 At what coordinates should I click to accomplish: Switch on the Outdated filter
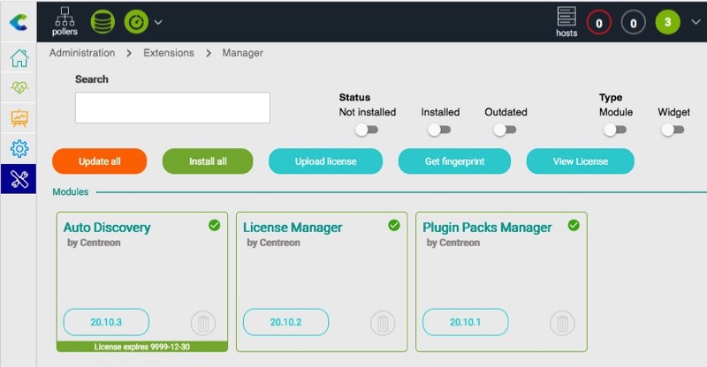click(505, 130)
